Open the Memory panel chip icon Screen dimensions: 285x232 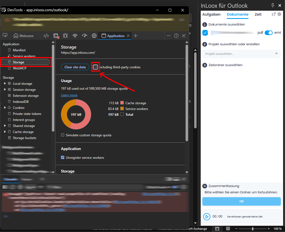94,36
